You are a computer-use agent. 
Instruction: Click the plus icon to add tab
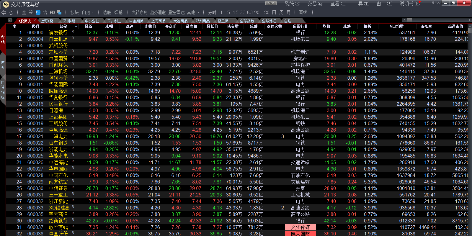310,20
